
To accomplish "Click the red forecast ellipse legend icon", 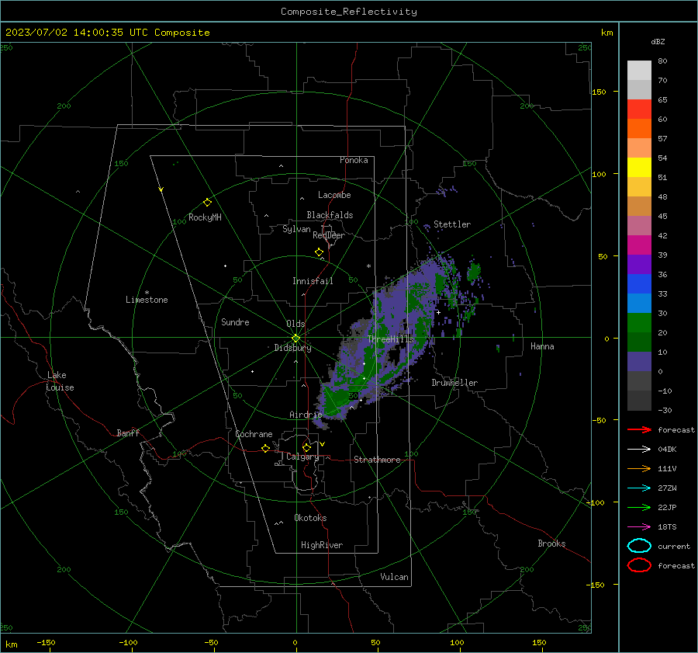I will 639,565.
